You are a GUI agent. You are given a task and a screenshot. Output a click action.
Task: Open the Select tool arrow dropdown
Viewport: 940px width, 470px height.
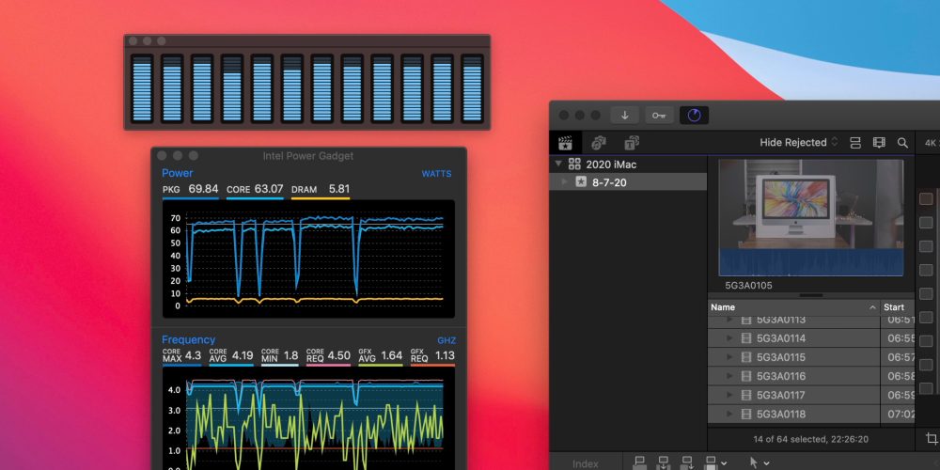(759, 462)
